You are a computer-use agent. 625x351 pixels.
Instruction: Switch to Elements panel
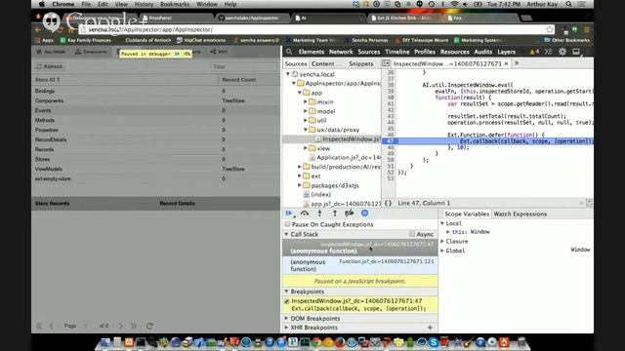[x=312, y=52]
